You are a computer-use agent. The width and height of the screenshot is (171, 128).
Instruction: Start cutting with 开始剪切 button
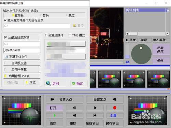161,50
